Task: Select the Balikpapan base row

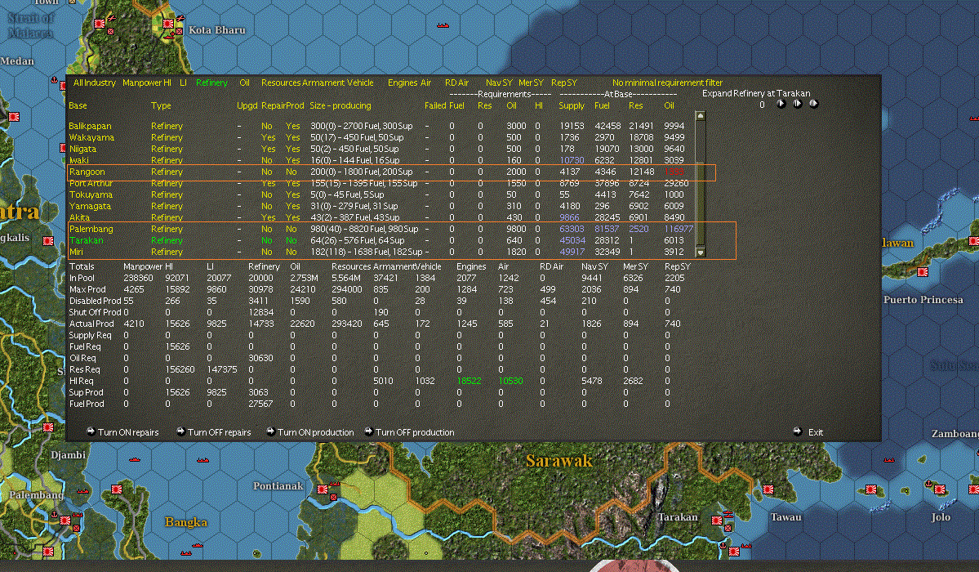Action: coord(378,126)
